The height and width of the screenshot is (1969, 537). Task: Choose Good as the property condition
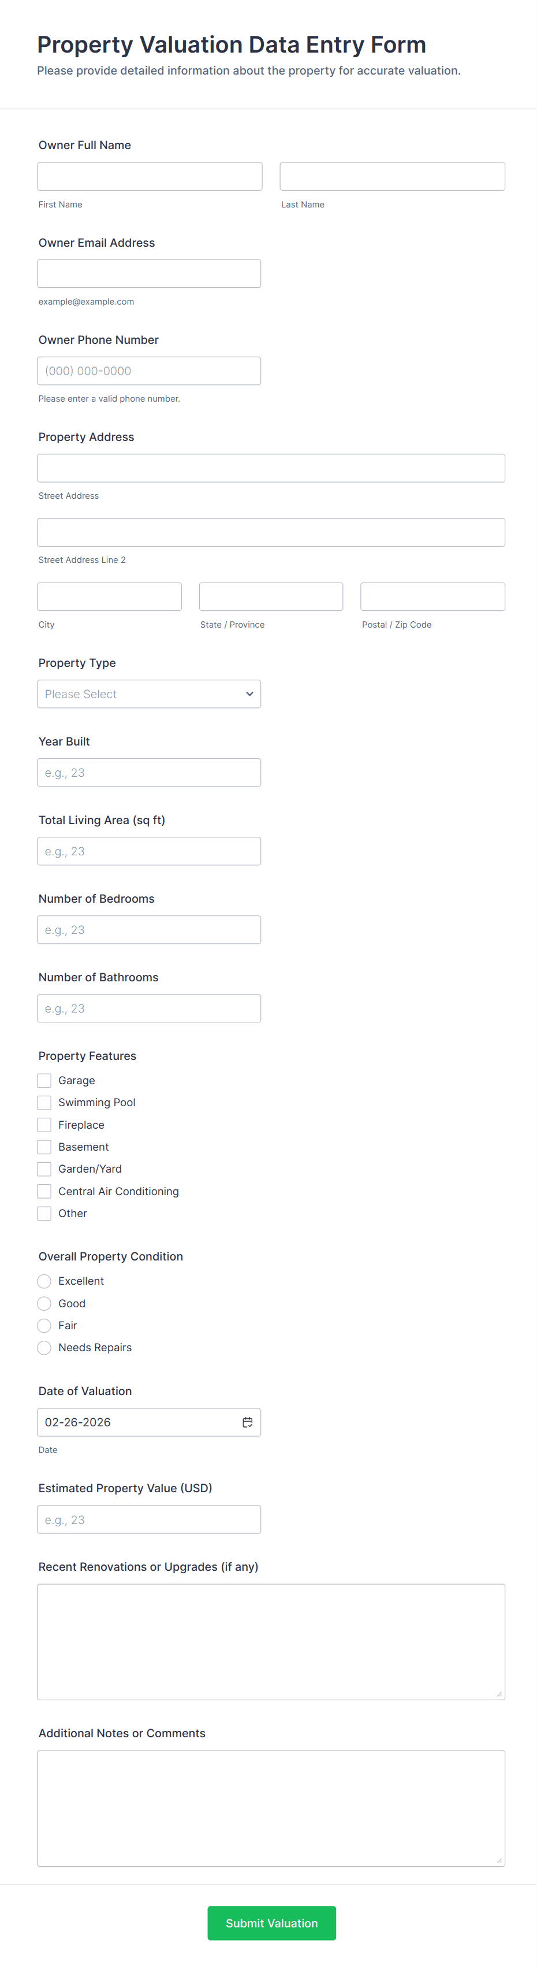pyautogui.click(x=44, y=1303)
